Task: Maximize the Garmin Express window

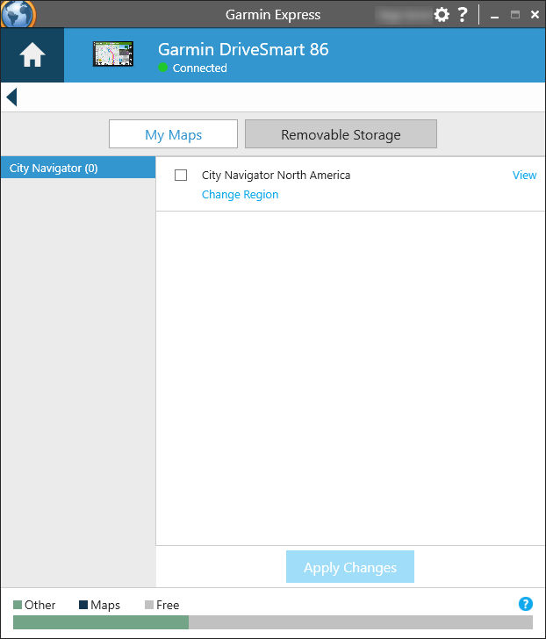Action: (515, 15)
